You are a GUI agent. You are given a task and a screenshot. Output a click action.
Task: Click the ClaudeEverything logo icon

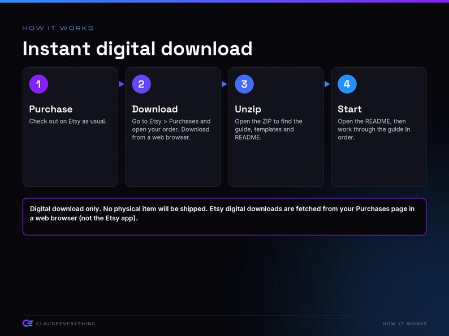click(x=28, y=324)
